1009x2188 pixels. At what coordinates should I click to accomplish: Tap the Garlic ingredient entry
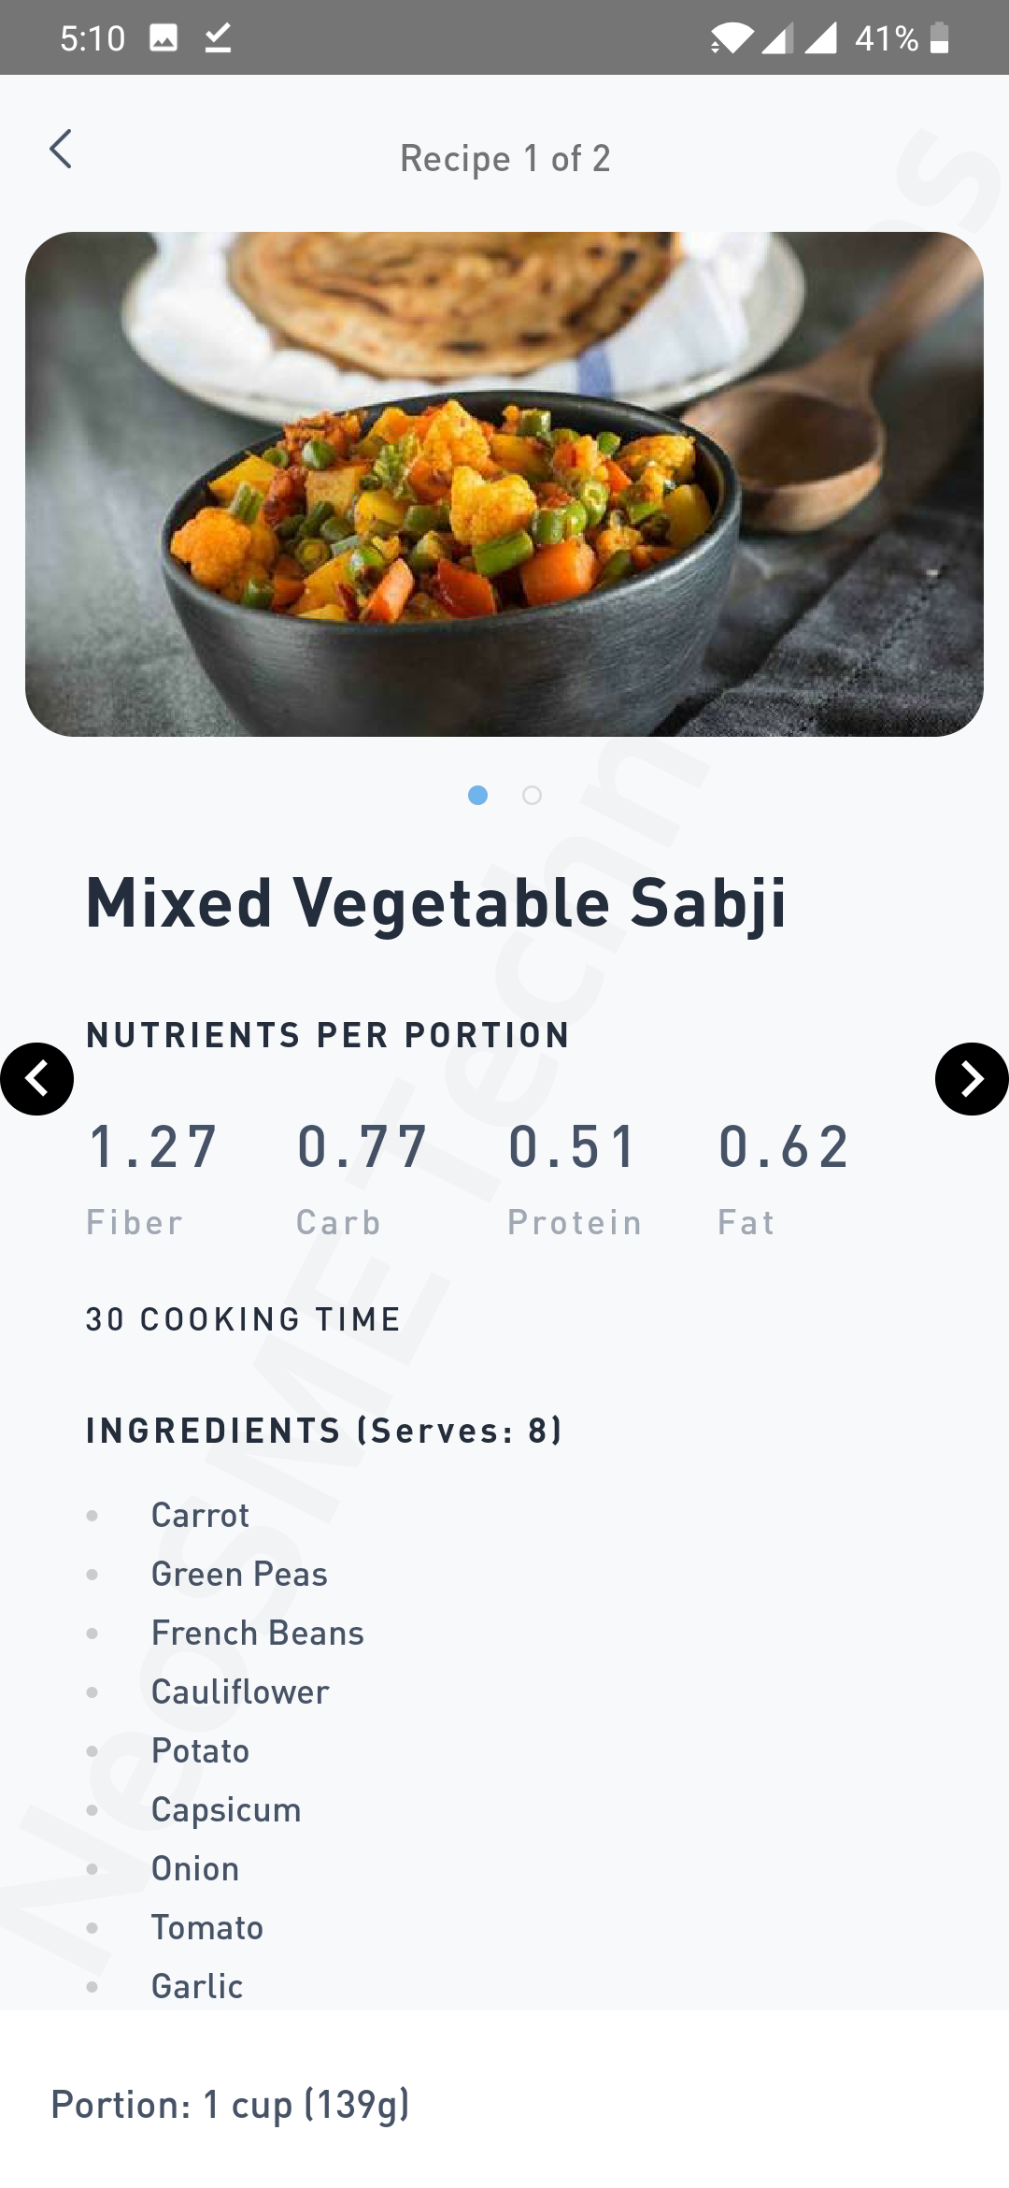(196, 1986)
